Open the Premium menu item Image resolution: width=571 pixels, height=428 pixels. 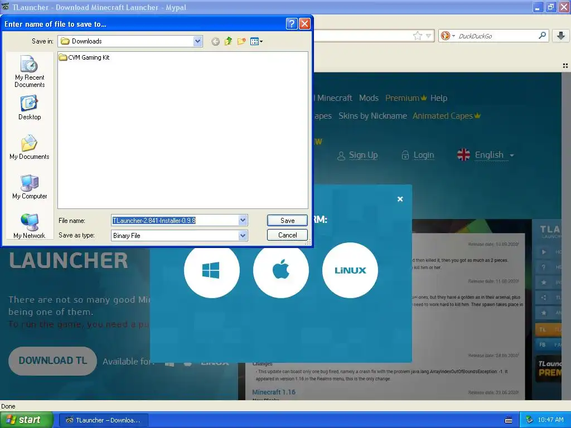tap(406, 98)
